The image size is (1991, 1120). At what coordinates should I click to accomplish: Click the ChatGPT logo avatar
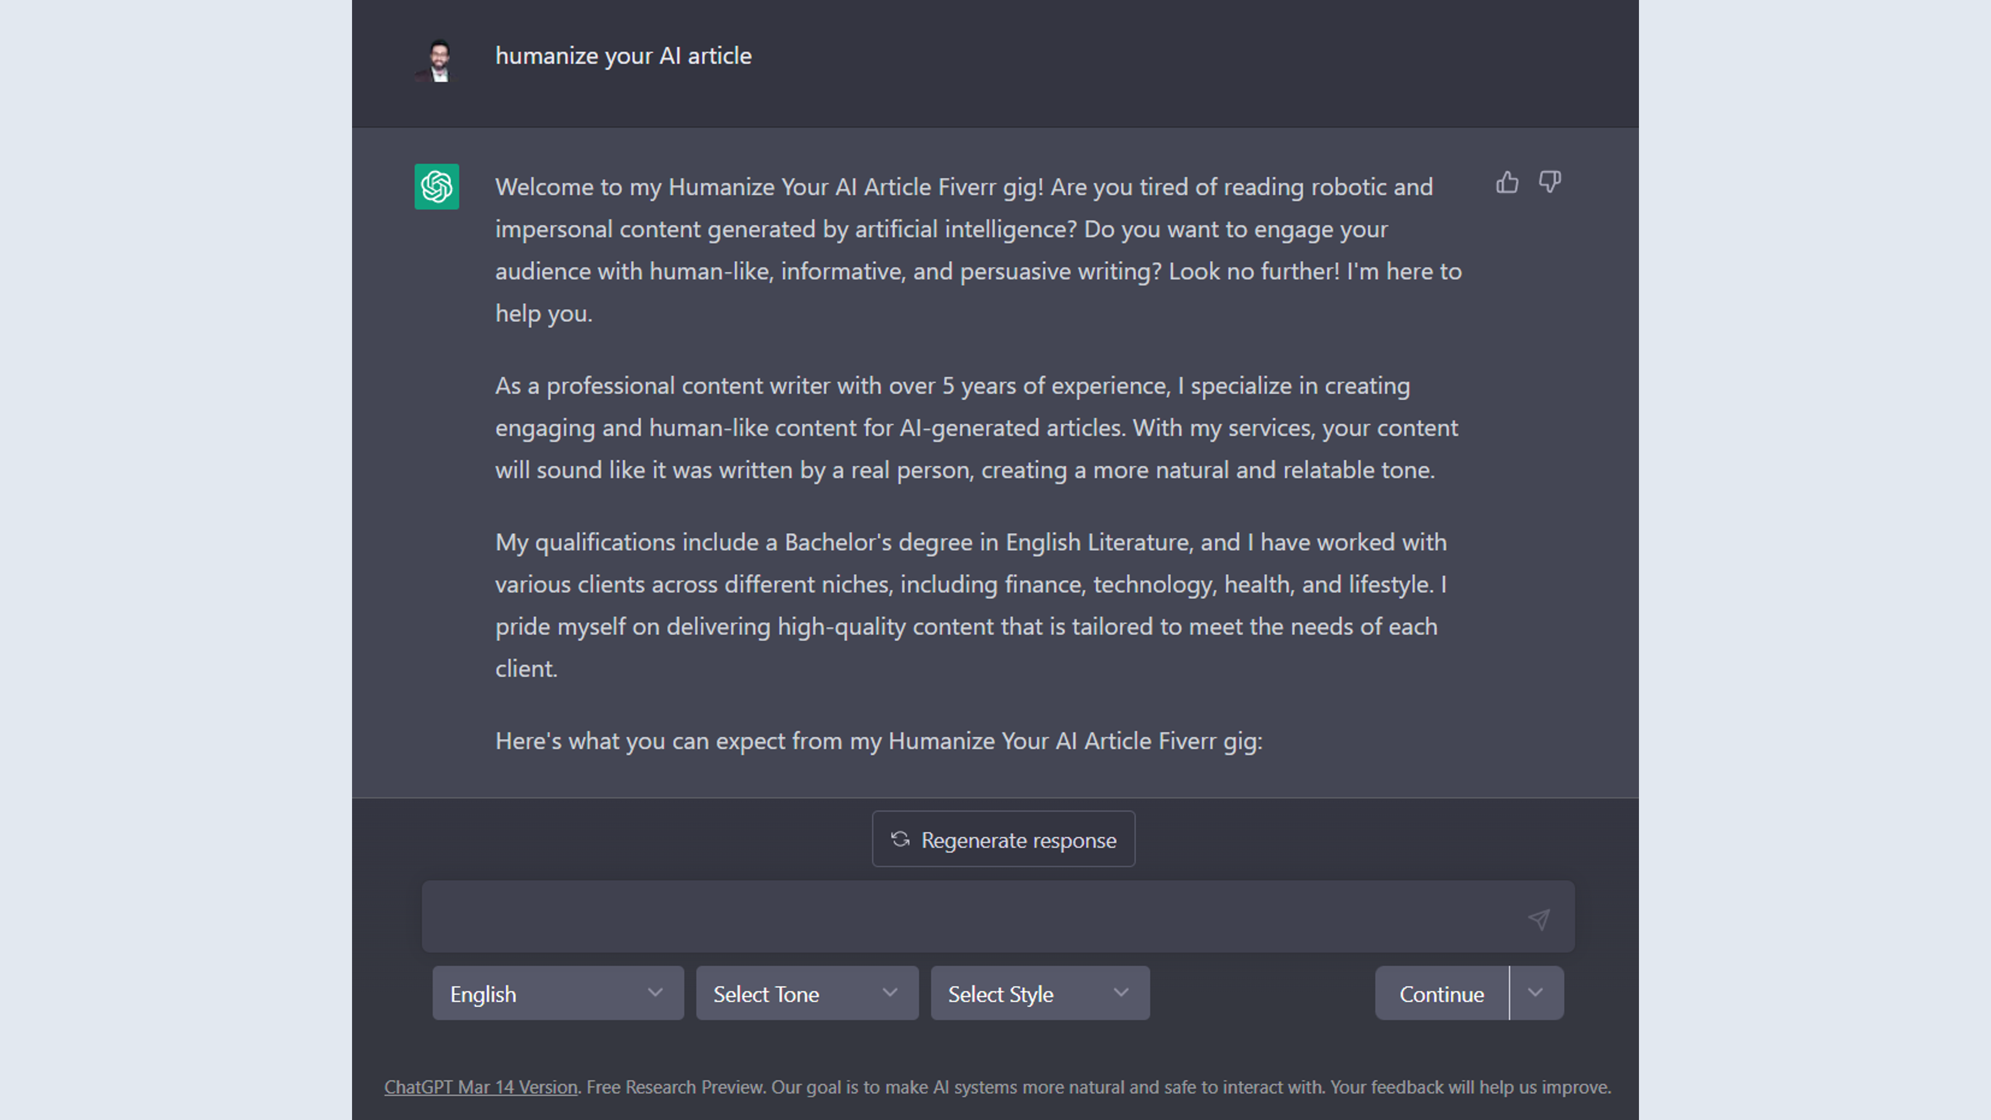(x=437, y=186)
